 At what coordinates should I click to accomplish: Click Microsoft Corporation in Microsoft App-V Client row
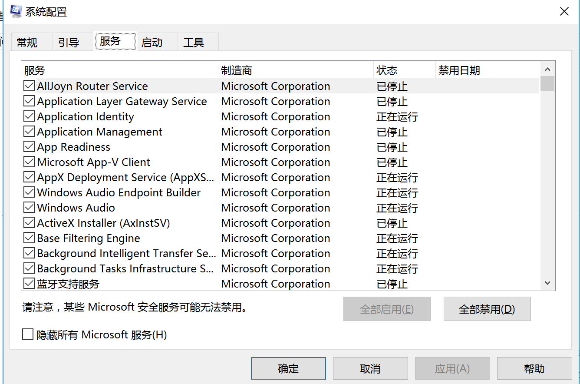tap(276, 162)
